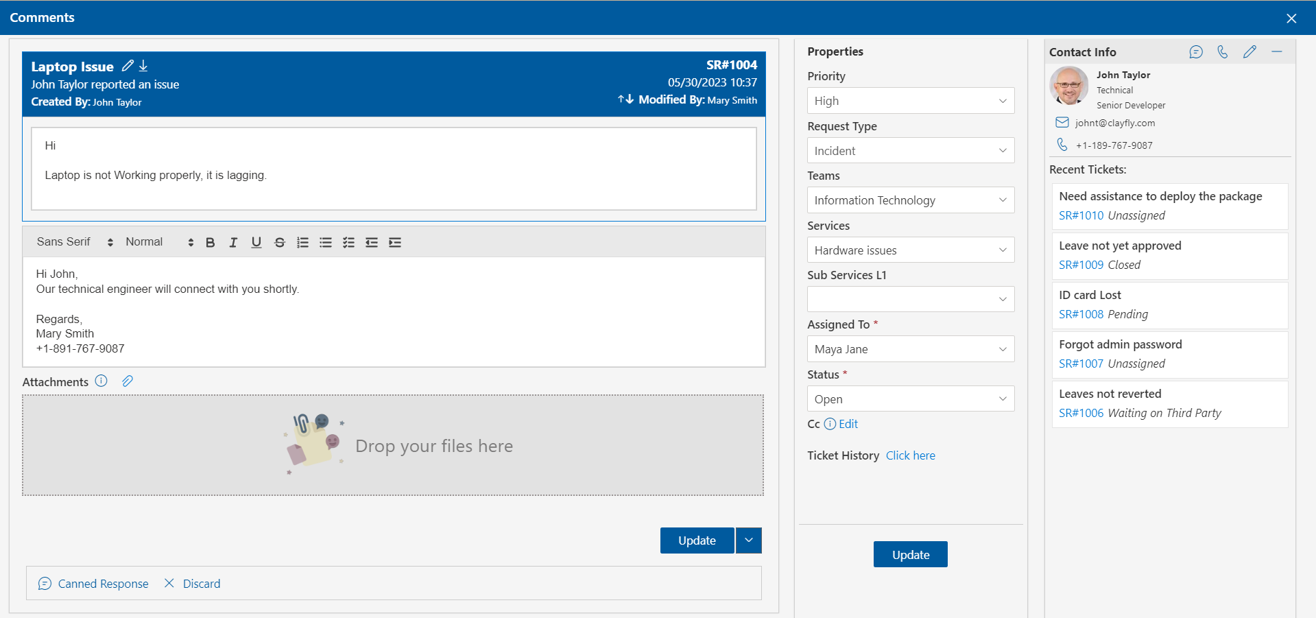Apply italic formatting in editor toolbar
Viewport: 1316px width, 618px height.
(233, 242)
